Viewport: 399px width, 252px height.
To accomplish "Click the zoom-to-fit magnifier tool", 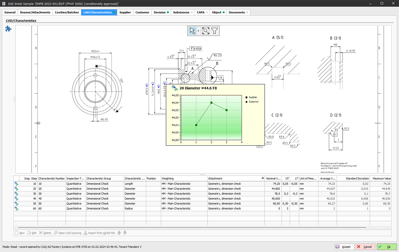I will click(x=206, y=31).
